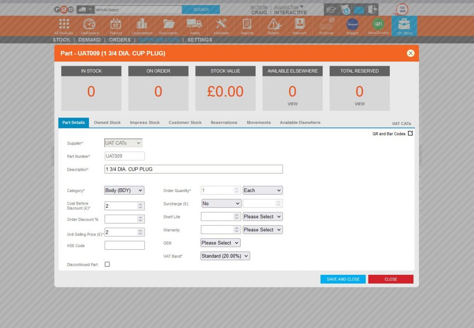474x328 pixels.
Task: Open the Planner module
Action: [x=115, y=26]
